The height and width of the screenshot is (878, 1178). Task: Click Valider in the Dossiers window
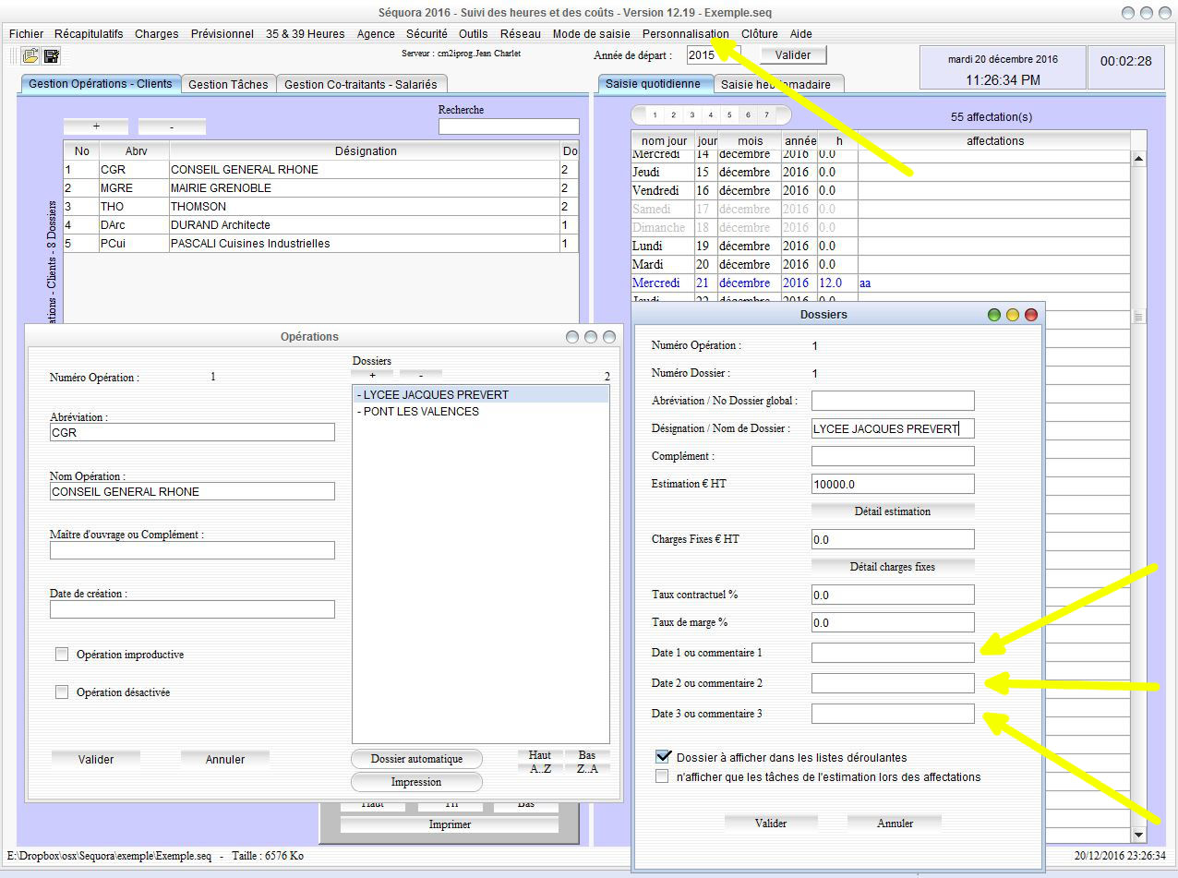(x=771, y=822)
